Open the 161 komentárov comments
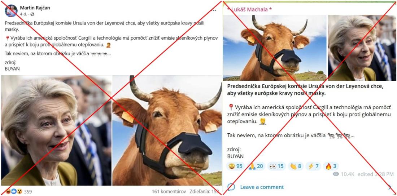397x196 pixels. (x=169, y=191)
